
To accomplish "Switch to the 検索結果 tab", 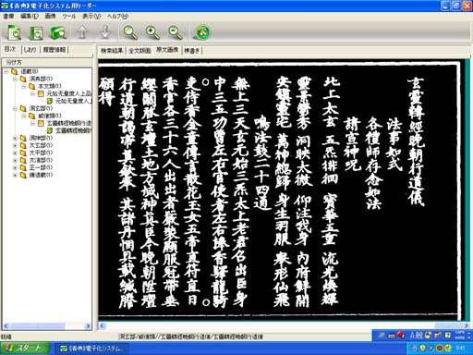I will 112,50.
